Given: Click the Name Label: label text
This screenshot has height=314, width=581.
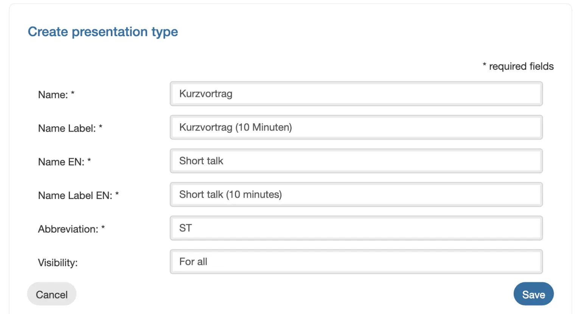Looking at the screenshot, I should tap(70, 128).
